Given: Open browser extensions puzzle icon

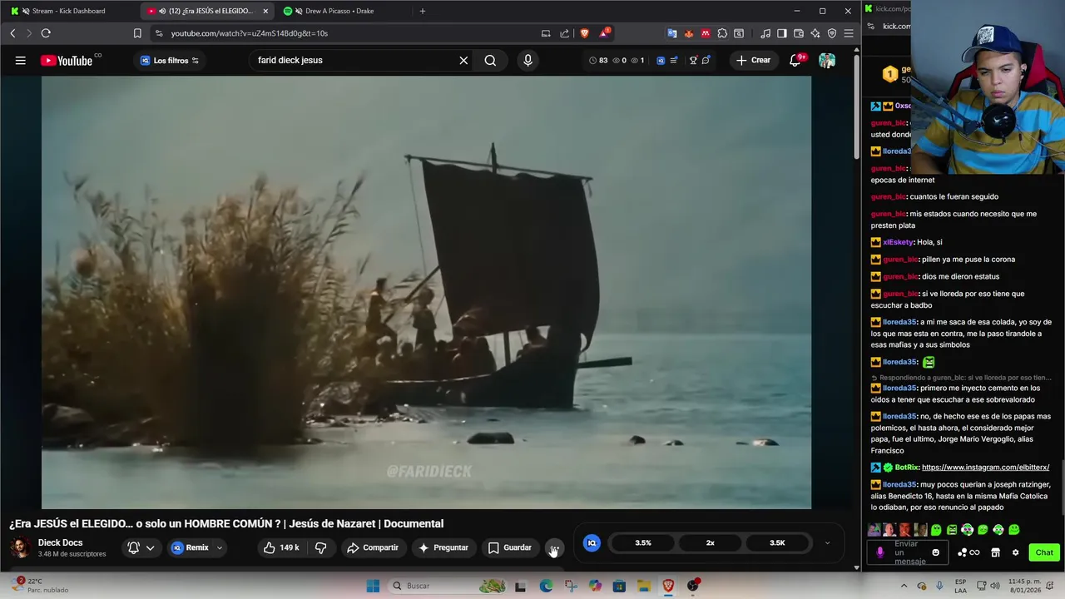Looking at the screenshot, I should point(722,33).
